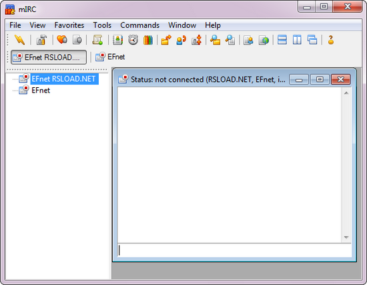Click the Status window title icon
This screenshot has width=367, height=285.
123,79
